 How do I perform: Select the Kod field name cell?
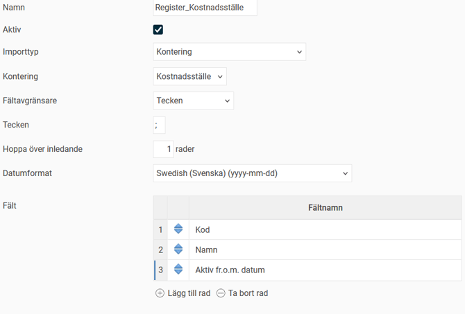coord(325,229)
